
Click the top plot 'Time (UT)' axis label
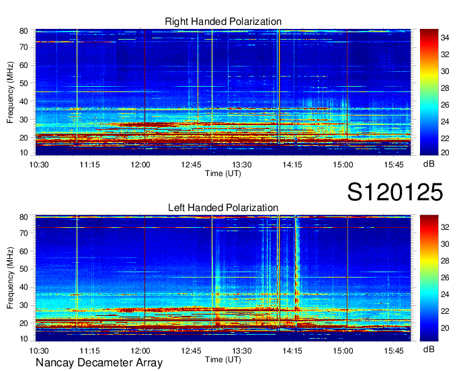(223, 173)
